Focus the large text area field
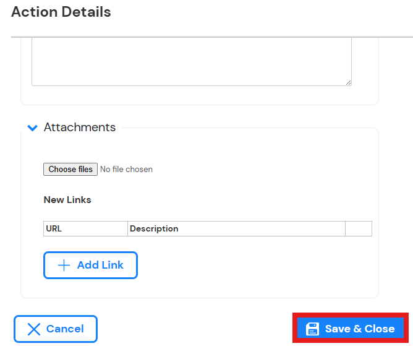The image size is (413, 346). pyautogui.click(x=192, y=62)
